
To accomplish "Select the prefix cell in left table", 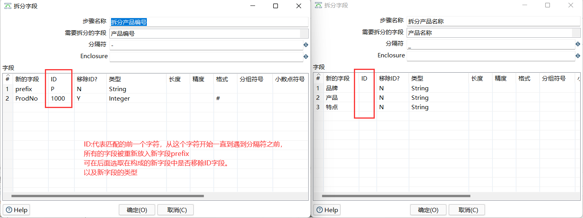I will pyautogui.click(x=31, y=89).
